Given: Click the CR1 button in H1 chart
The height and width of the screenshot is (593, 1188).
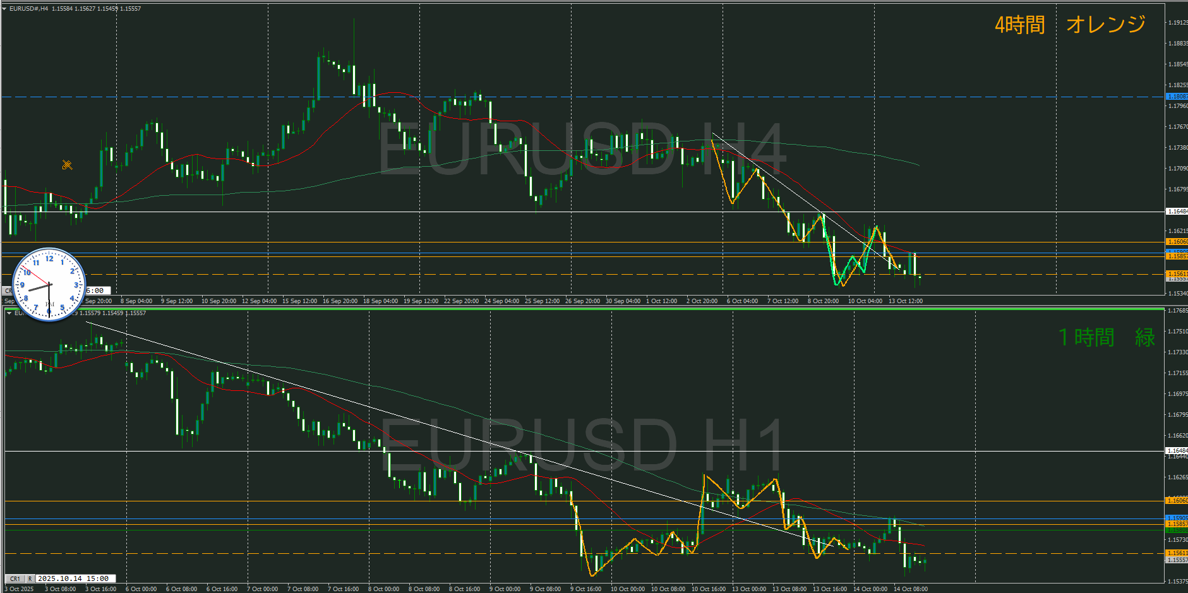Looking at the screenshot, I should tap(15, 578).
